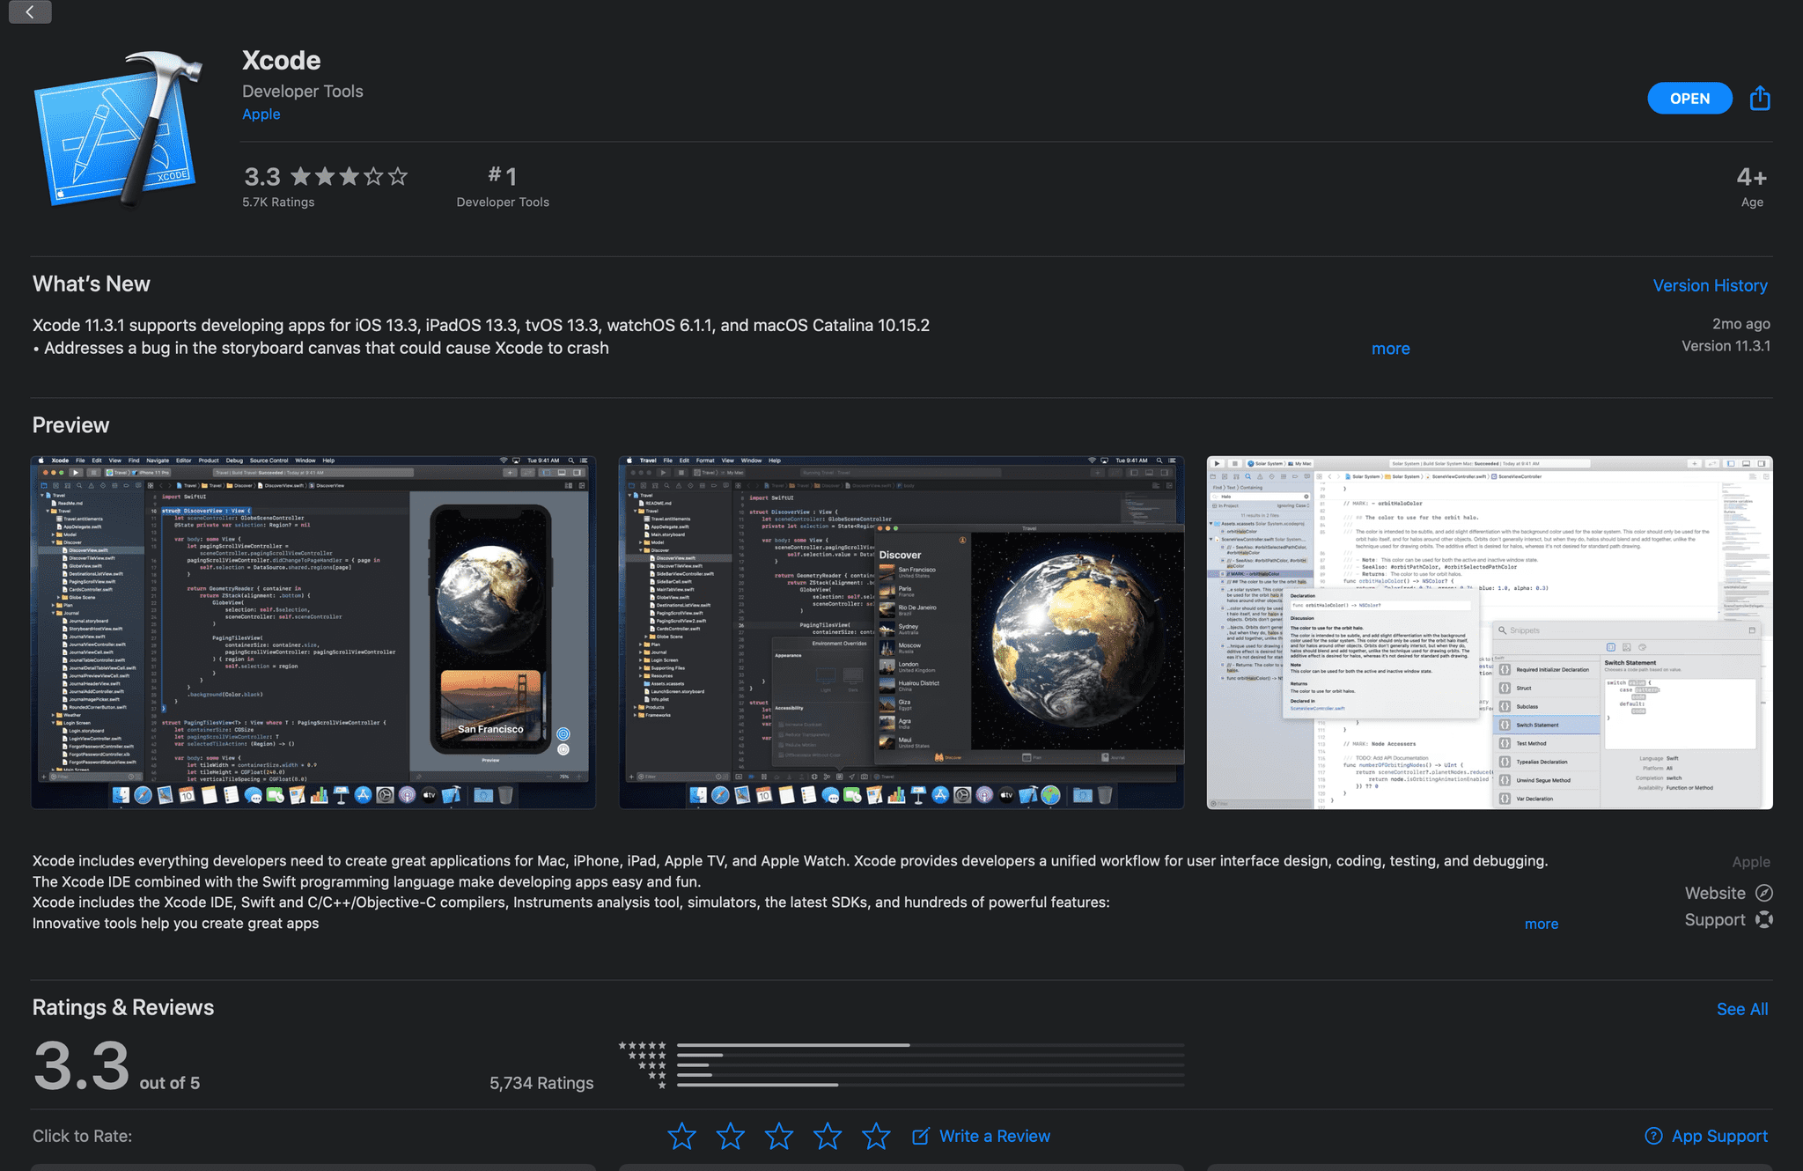Click the more text in What's New
Screen dimensions: 1803x1171
click(1390, 347)
